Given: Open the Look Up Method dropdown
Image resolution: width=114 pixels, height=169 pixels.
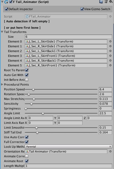Looking at the screenshot, I should pyautogui.click(x=68, y=147).
